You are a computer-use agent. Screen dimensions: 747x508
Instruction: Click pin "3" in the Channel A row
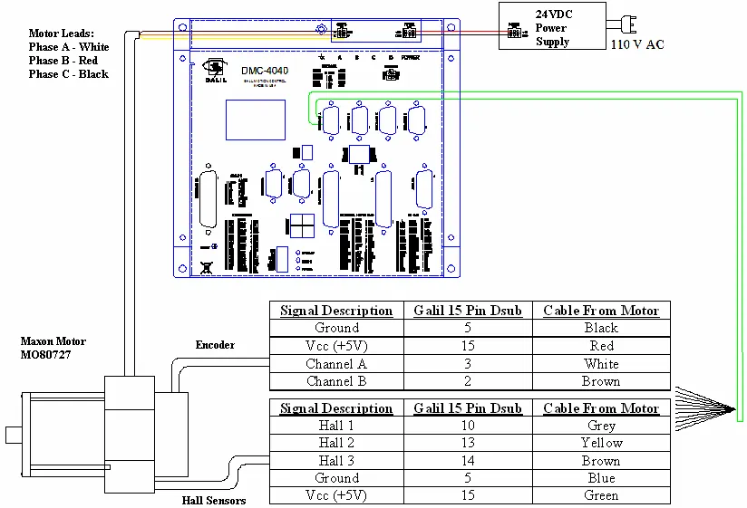(x=468, y=364)
